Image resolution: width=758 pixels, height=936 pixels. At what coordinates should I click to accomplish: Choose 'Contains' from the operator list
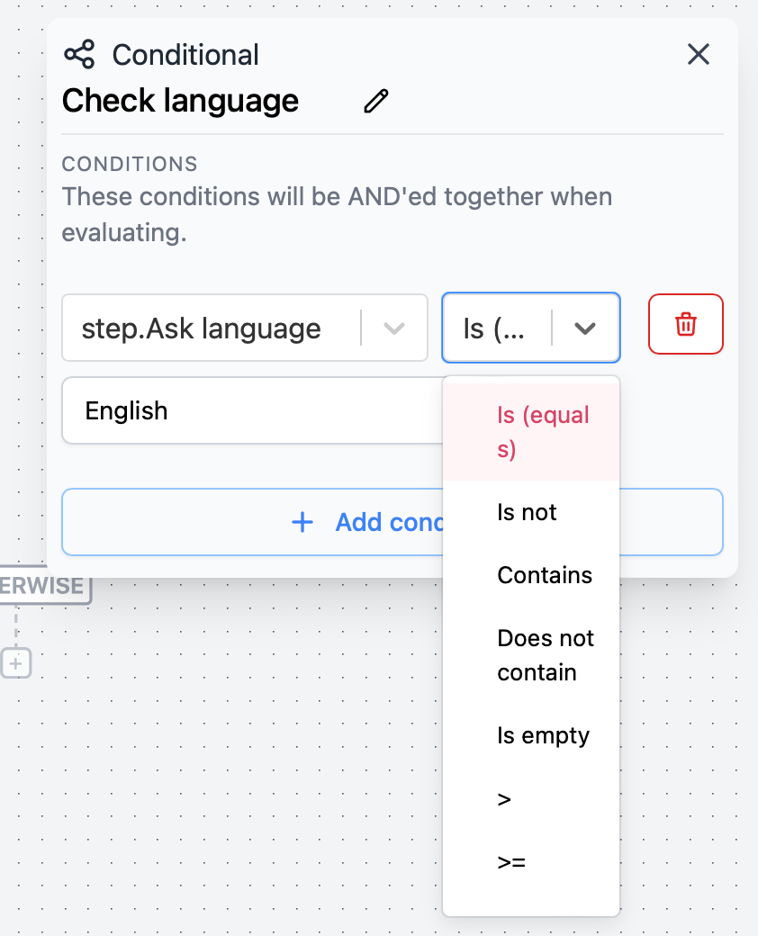[545, 574]
